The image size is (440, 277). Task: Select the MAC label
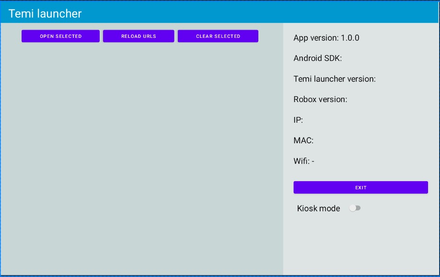pyautogui.click(x=303, y=141)
